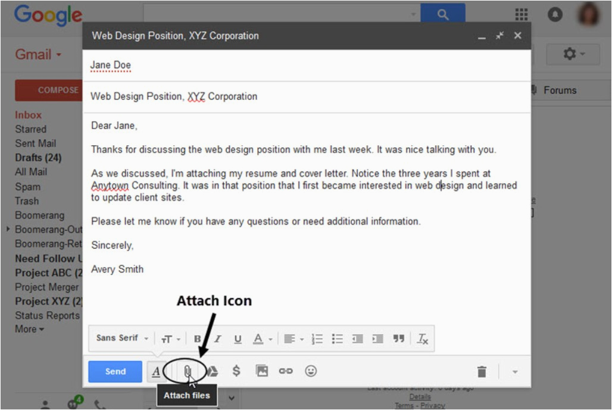Add a numbered list

(317, 339)
